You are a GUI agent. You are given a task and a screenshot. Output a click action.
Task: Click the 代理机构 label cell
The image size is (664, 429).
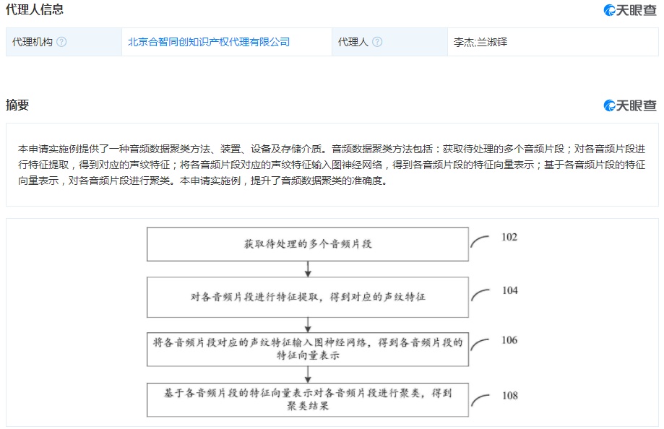point(64,42)
